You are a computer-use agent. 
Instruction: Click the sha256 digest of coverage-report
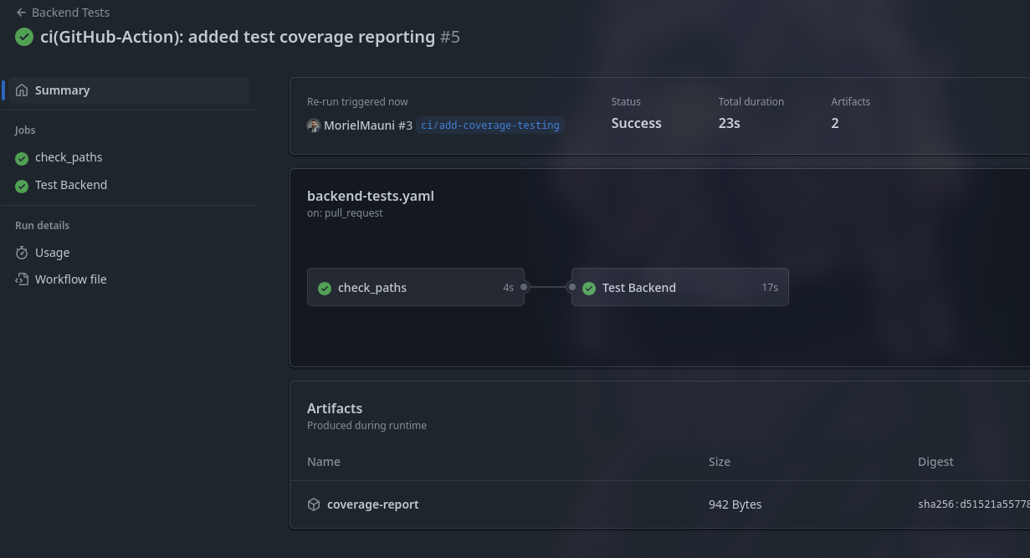973,504
